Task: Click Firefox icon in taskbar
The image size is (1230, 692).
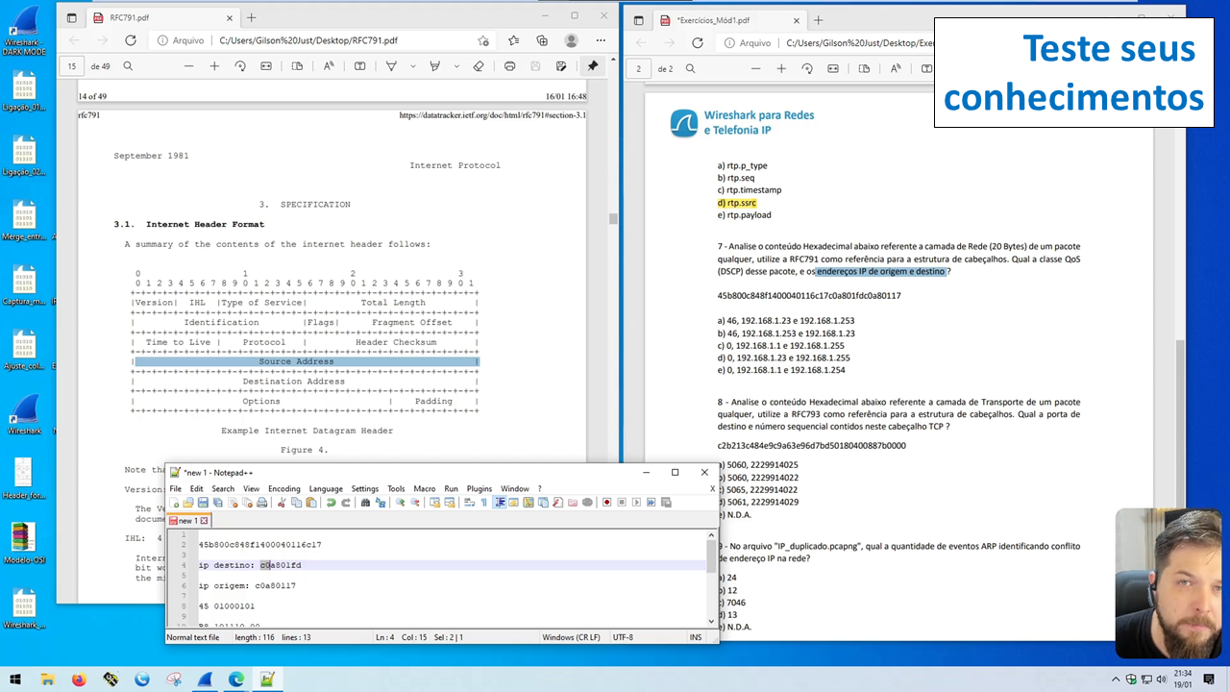Action: pyautogui.click(x=79, y=679)
